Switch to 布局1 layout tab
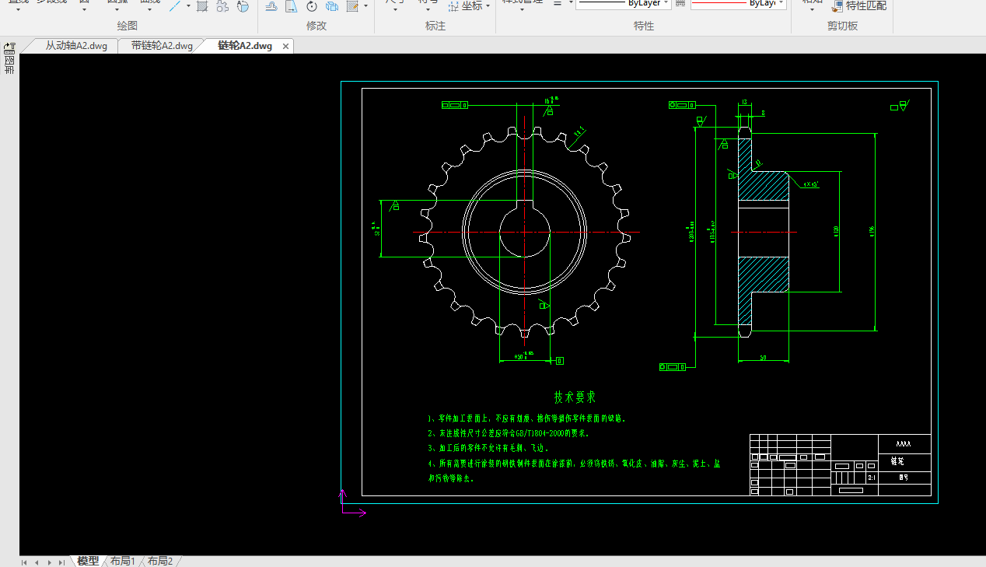Image resolution: width=986 pixels, height=567 pixels. click(122, 561)
